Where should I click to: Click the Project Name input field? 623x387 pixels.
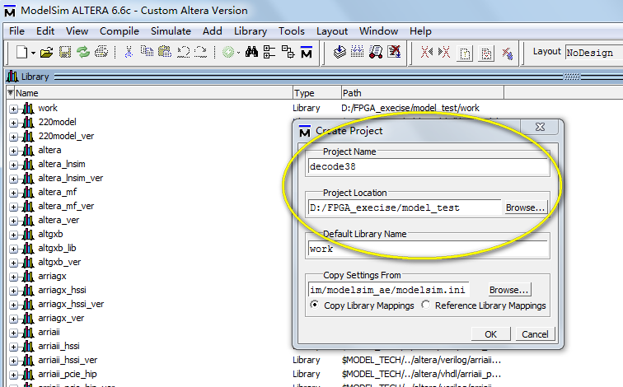(427, 166)
